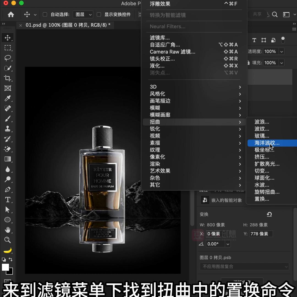Click the reset transform icon in Properties panel
Screen dimensions: 297x297
tap(269, 214)
